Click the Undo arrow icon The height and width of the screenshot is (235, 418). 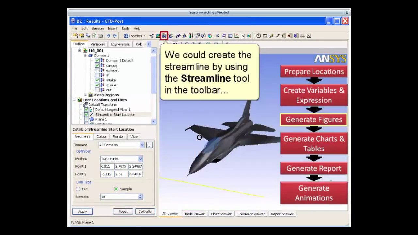click(x=108, y=36)
